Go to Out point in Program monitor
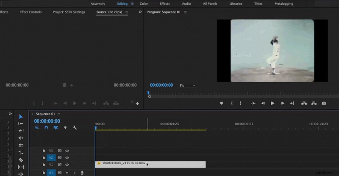 (x=292, y=103)
